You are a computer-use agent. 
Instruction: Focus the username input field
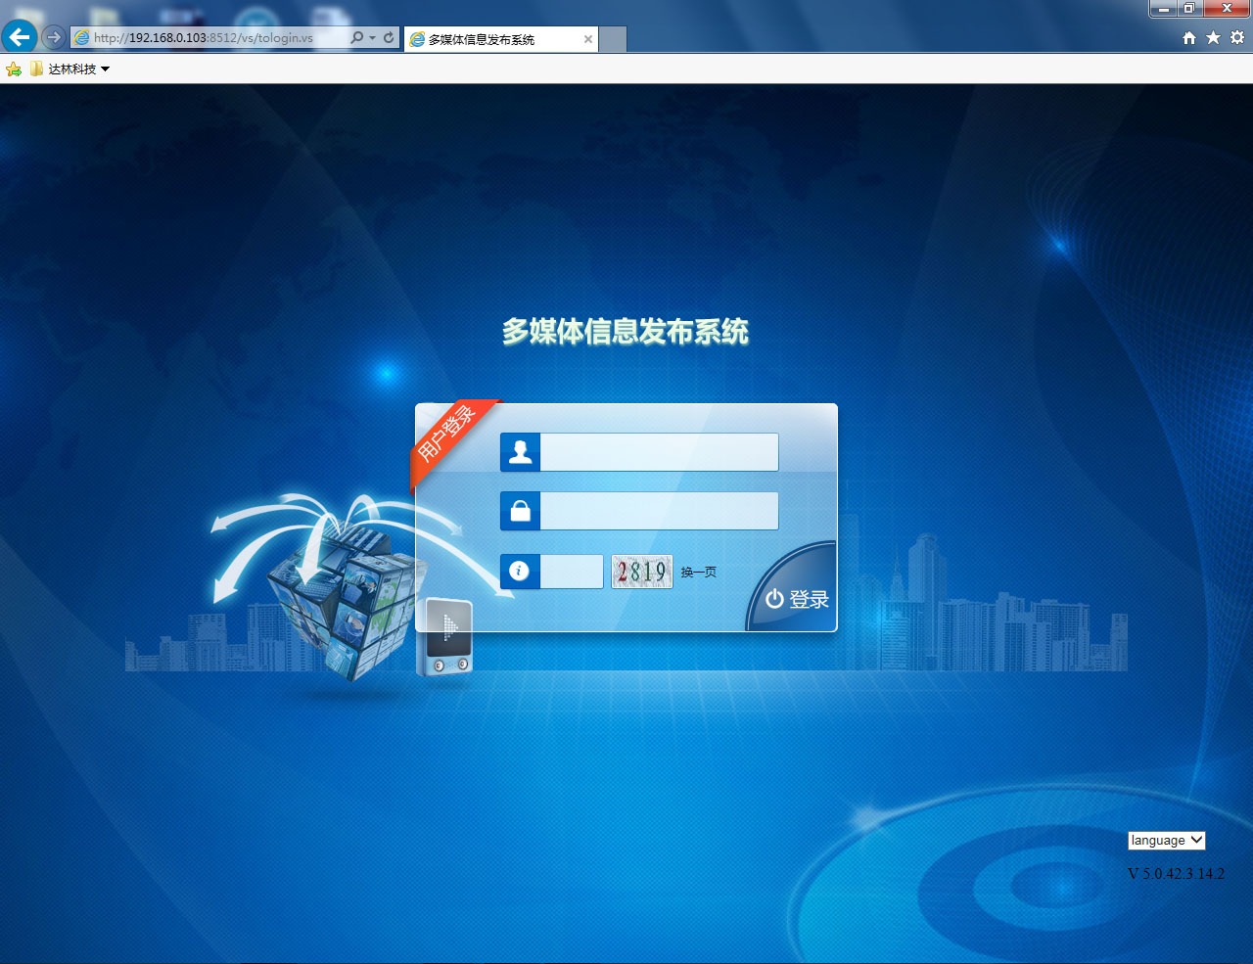pyautogui.click(x=659, y=452)
